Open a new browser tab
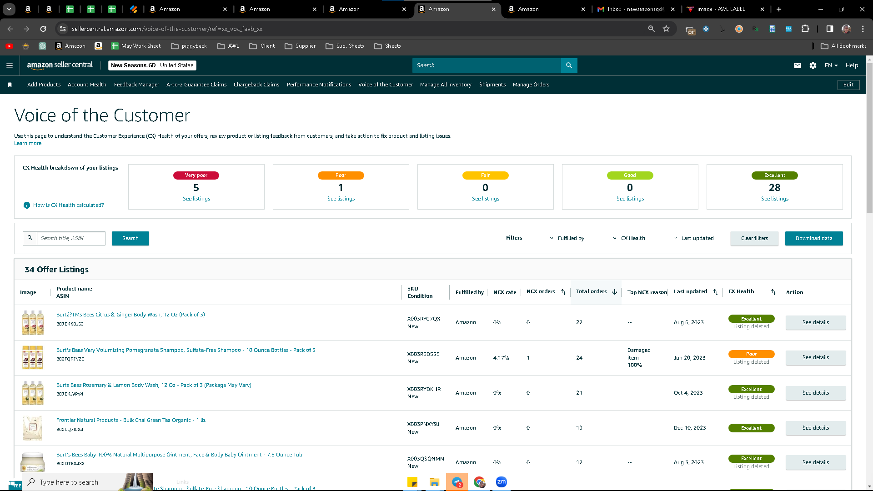This screenshot has height=491, width=873. click(779, 9)
